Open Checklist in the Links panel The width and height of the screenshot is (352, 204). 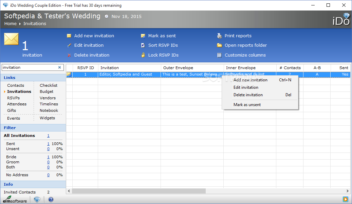point(49,85)
